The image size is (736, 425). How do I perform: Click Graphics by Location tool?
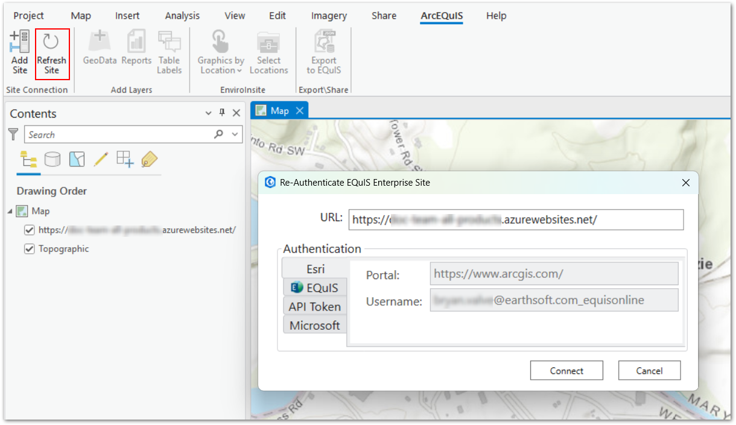[x=221, y=52]
